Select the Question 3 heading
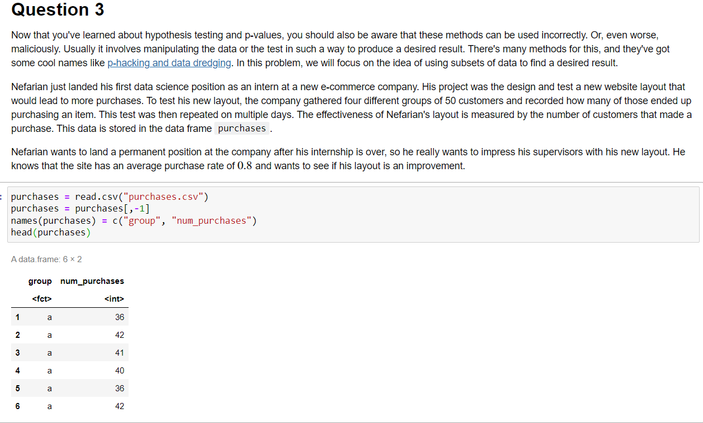703x423 pixels. [57, 10]
